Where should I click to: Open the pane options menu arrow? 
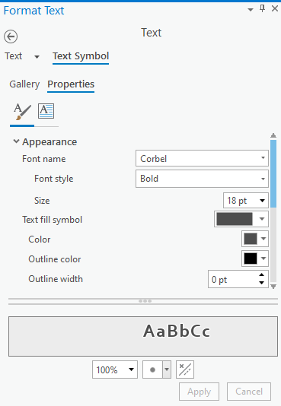(x=251, y=10)
